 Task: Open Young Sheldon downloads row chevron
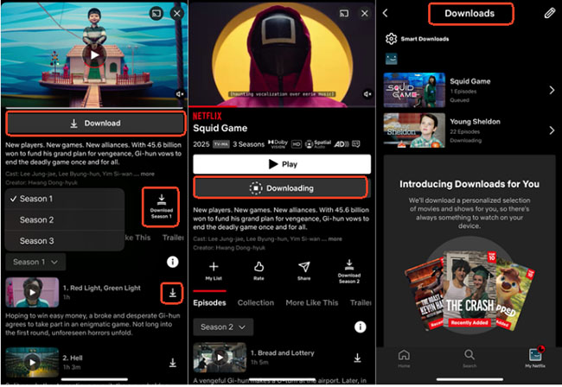pos(552,130)
